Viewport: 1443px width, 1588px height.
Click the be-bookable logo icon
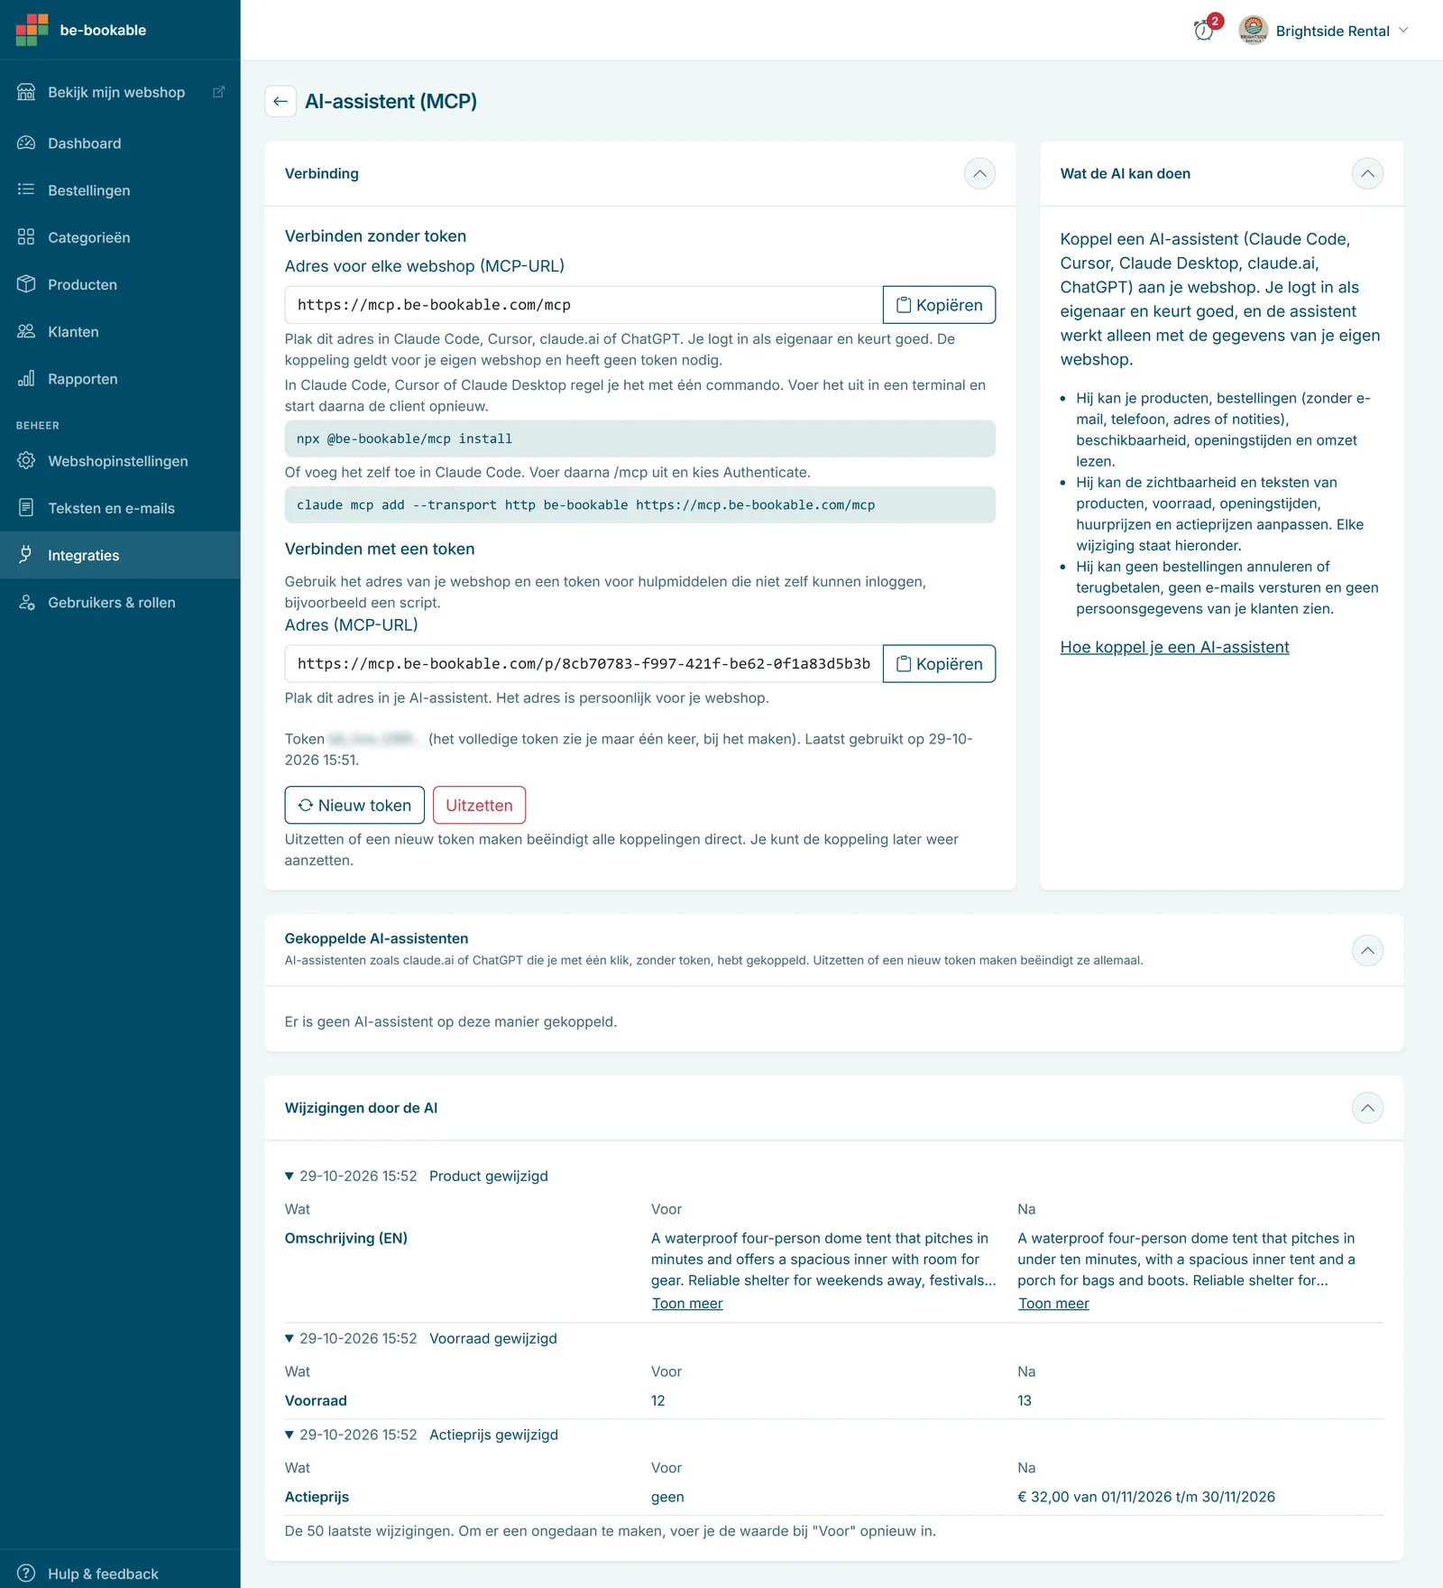(x=32, y=30)
